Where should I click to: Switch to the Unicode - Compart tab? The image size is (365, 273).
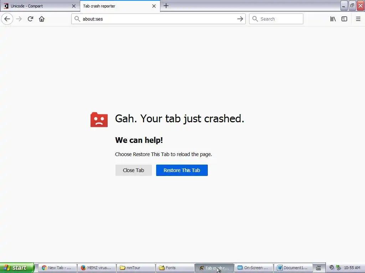(40, 6)
